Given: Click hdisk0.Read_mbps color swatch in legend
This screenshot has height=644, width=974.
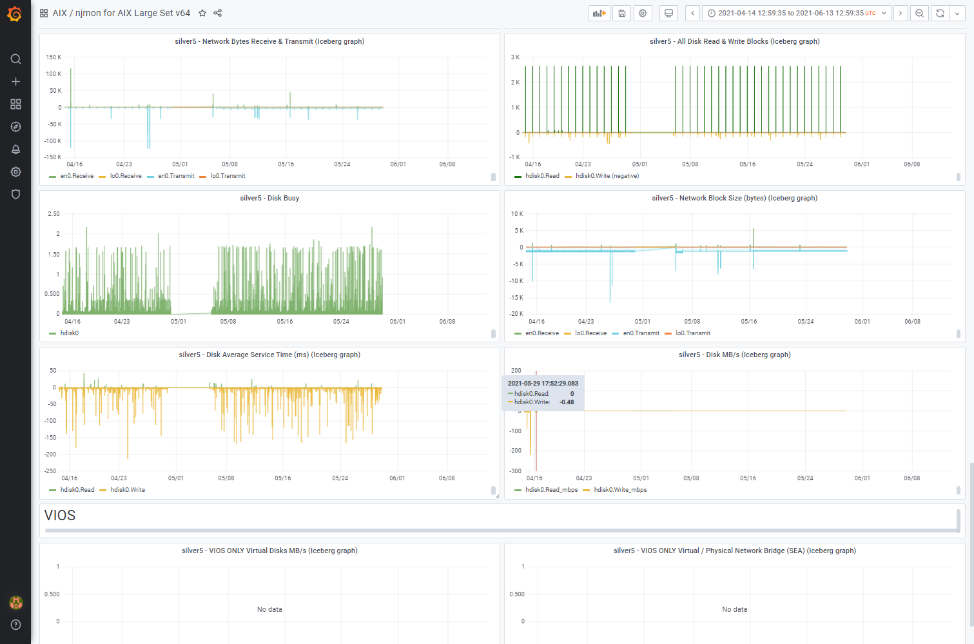Looking at the screenshot, I should [518, 491].
